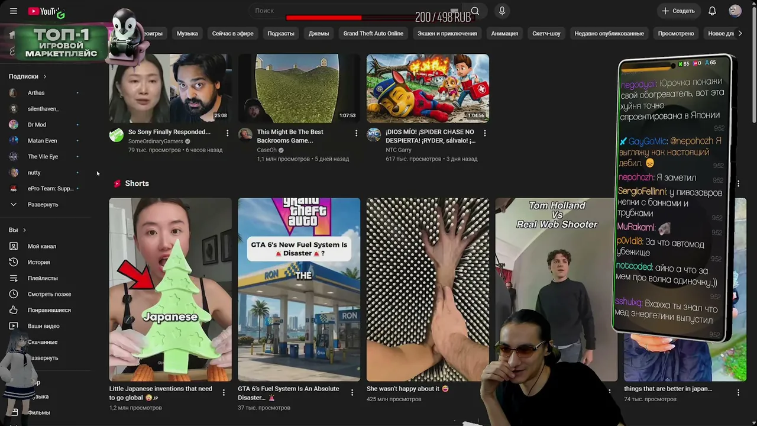Go to the YouTube home logo
Screen dimensions: 757x426
click(46, 11)
